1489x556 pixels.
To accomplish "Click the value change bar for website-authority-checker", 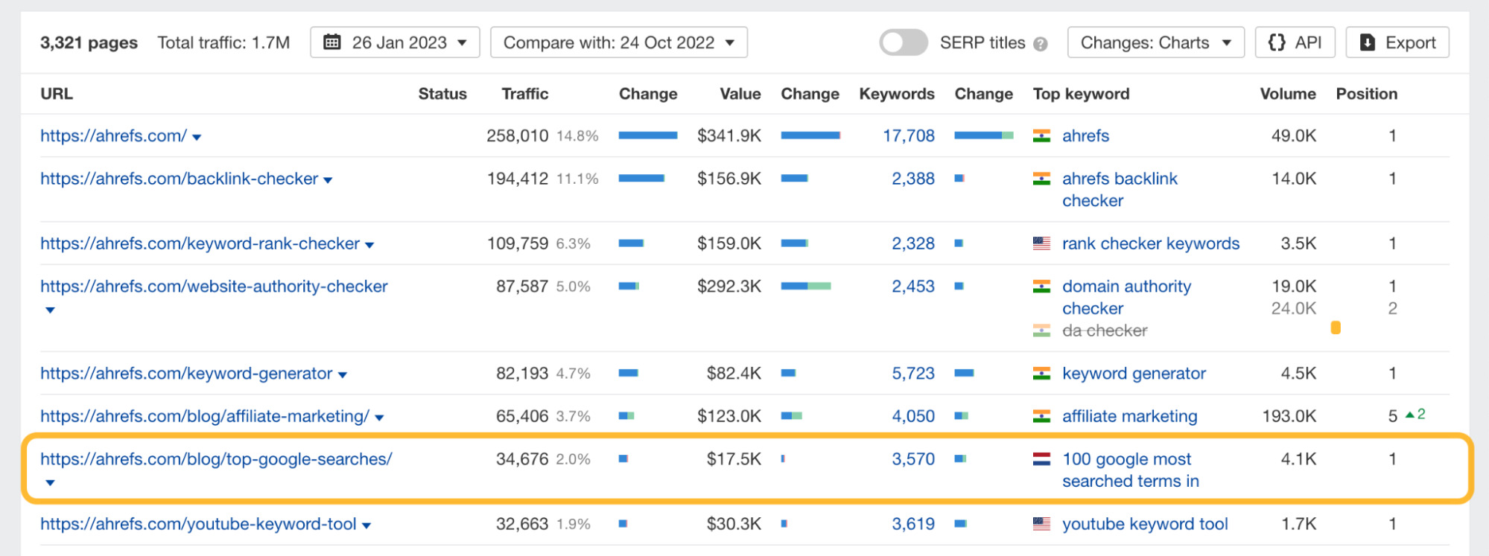I will [806, 286].
